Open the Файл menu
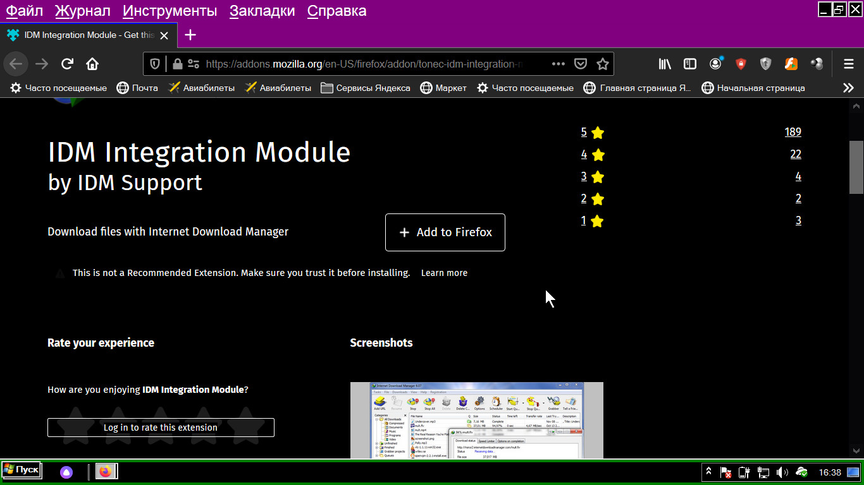 pyautogui.click(x=25, y=11)
